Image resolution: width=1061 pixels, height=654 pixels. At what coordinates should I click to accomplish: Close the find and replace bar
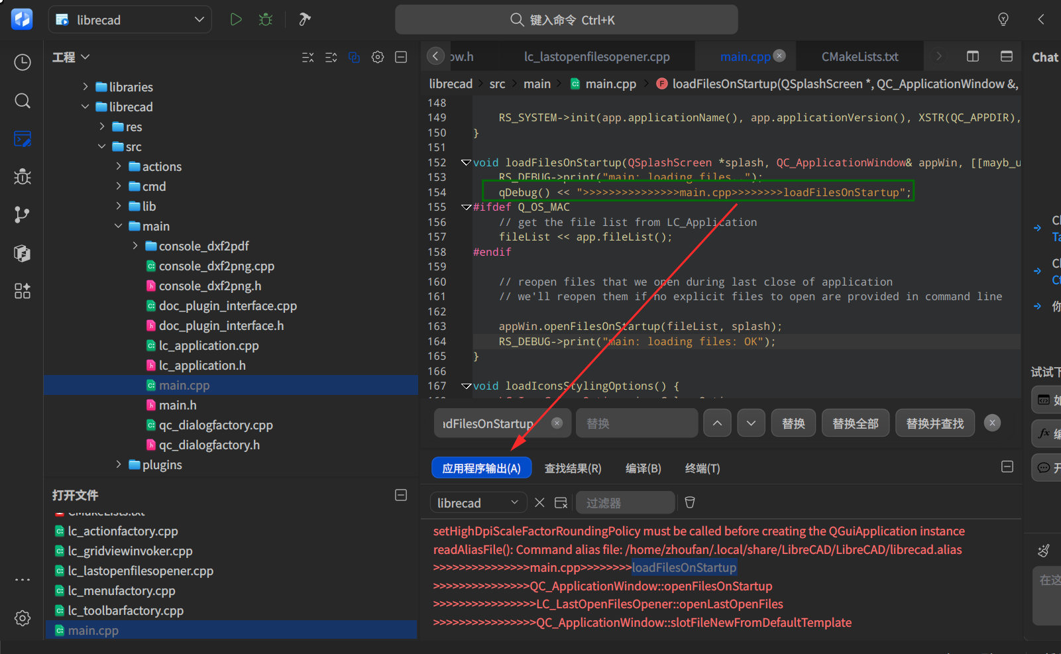coord(992,423)
